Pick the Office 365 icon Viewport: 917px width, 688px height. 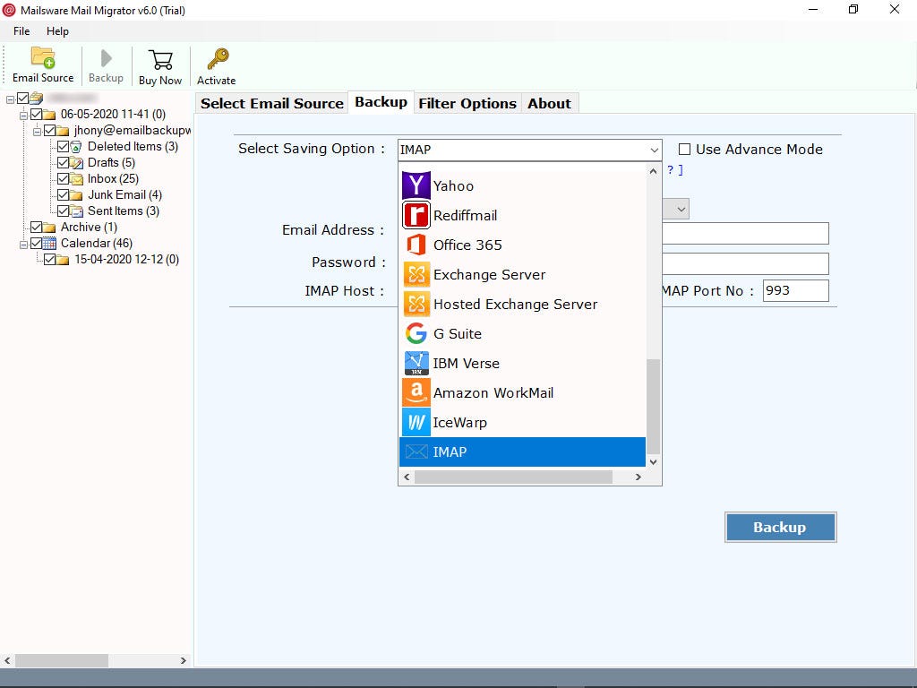pyautogui.click(x=416, y=245)
